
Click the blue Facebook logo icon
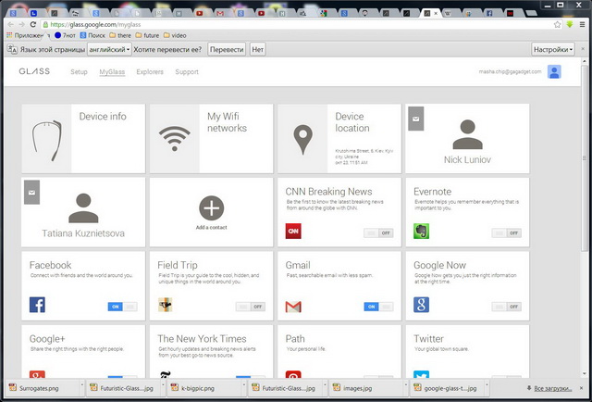click(37, 305)
